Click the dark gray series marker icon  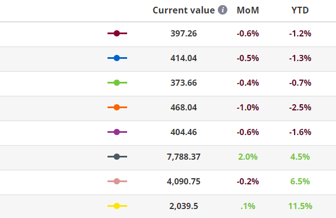click(117, 157)
